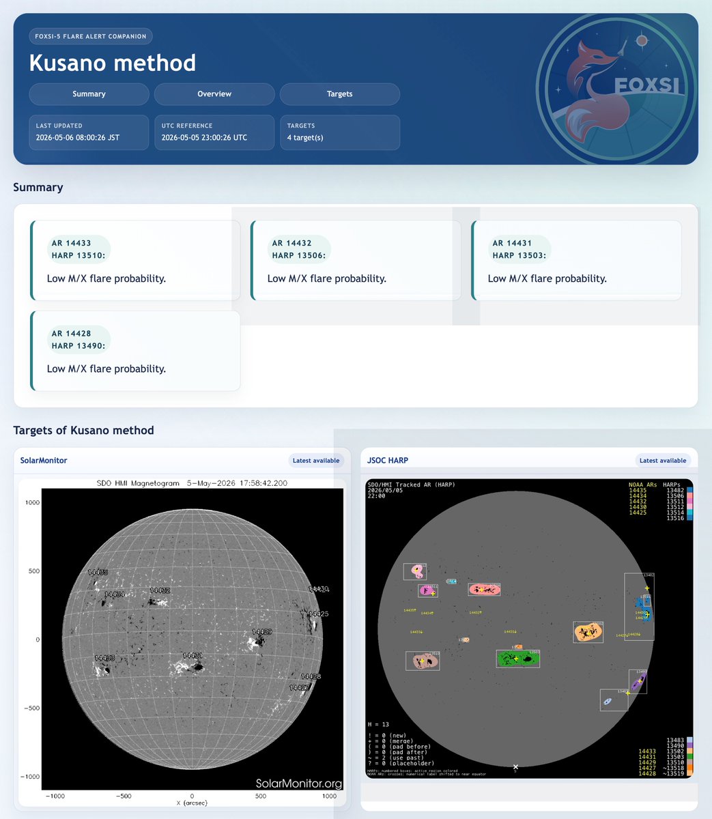Click the purple HARP 13490 region box
Image resolution: width=712 pixels, height=819 pixels.
coord(638,681)
